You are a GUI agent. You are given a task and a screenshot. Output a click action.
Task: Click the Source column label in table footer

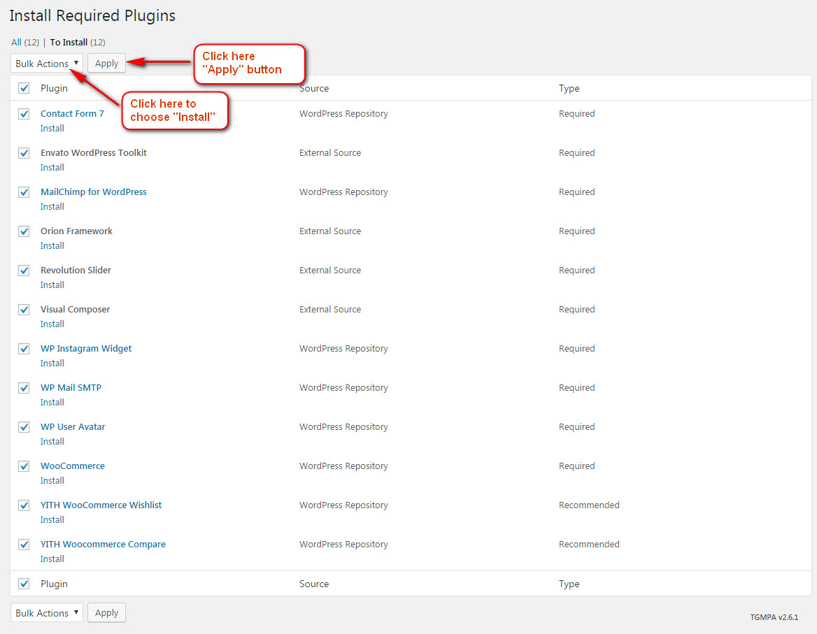coord(314,584)
